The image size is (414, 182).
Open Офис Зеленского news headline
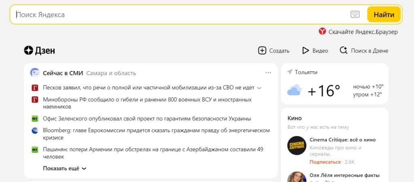[147, 119]
